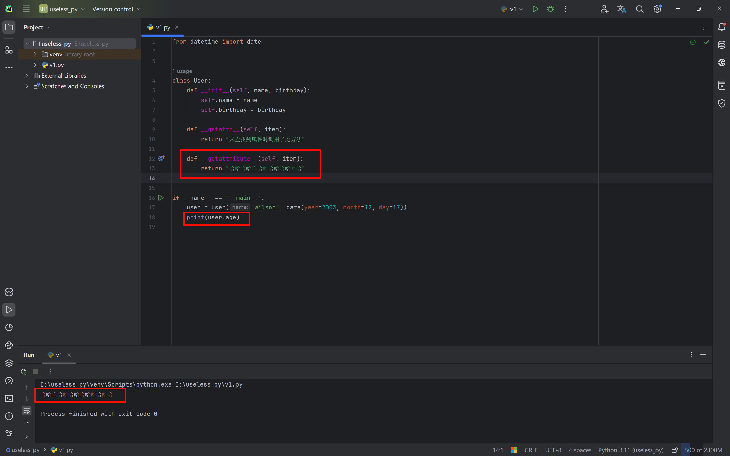Open the Version control dropdown
The image size is (730, 456).
116,9
